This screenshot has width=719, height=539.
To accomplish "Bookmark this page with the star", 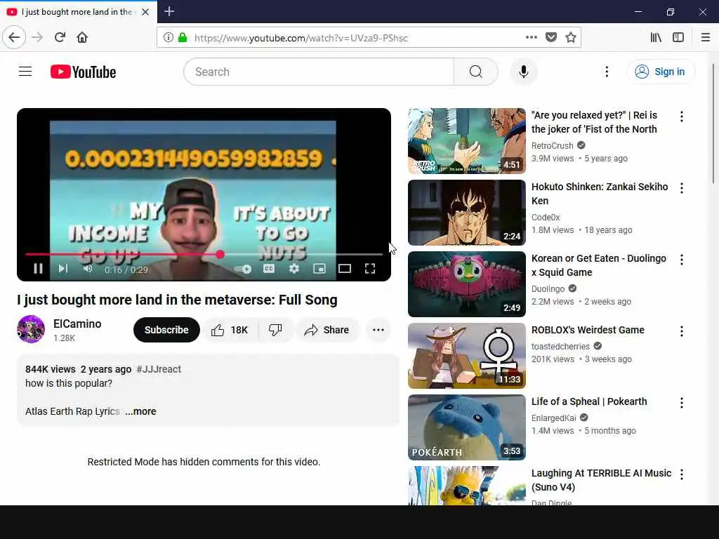I will click(x=570, y=37).
